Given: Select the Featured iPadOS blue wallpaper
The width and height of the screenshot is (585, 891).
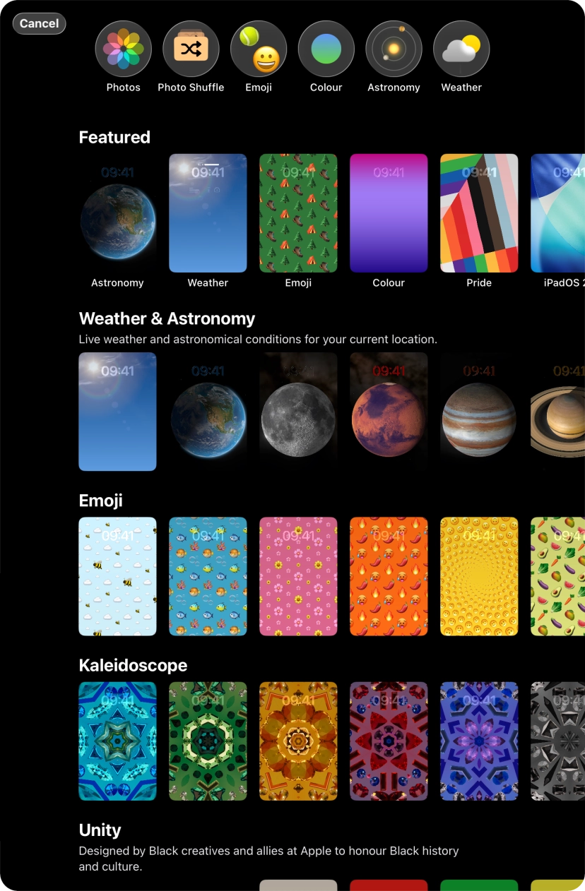Looking at the screenshot, I should tap(558, 213).
